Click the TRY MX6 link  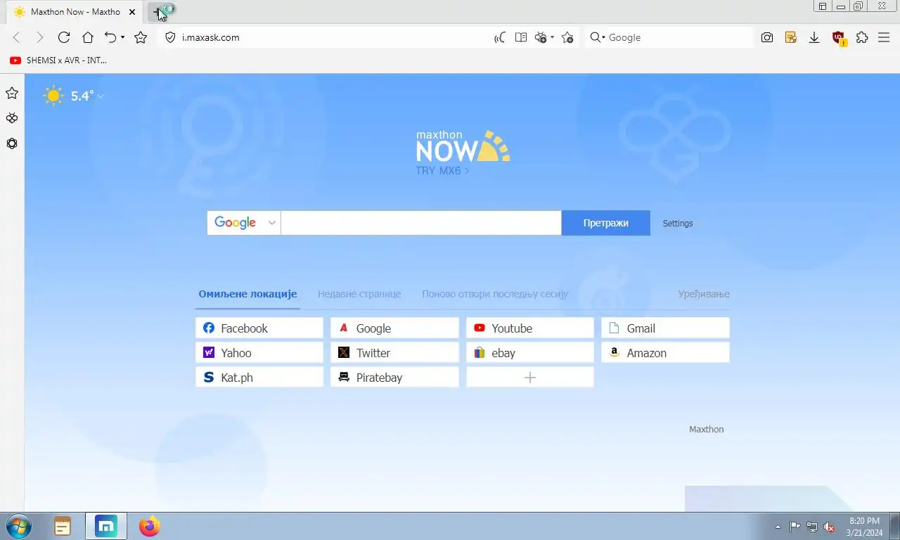442,170
